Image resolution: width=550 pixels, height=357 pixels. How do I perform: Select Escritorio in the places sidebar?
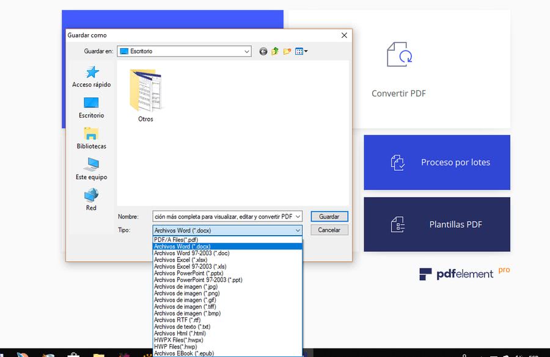91,107
